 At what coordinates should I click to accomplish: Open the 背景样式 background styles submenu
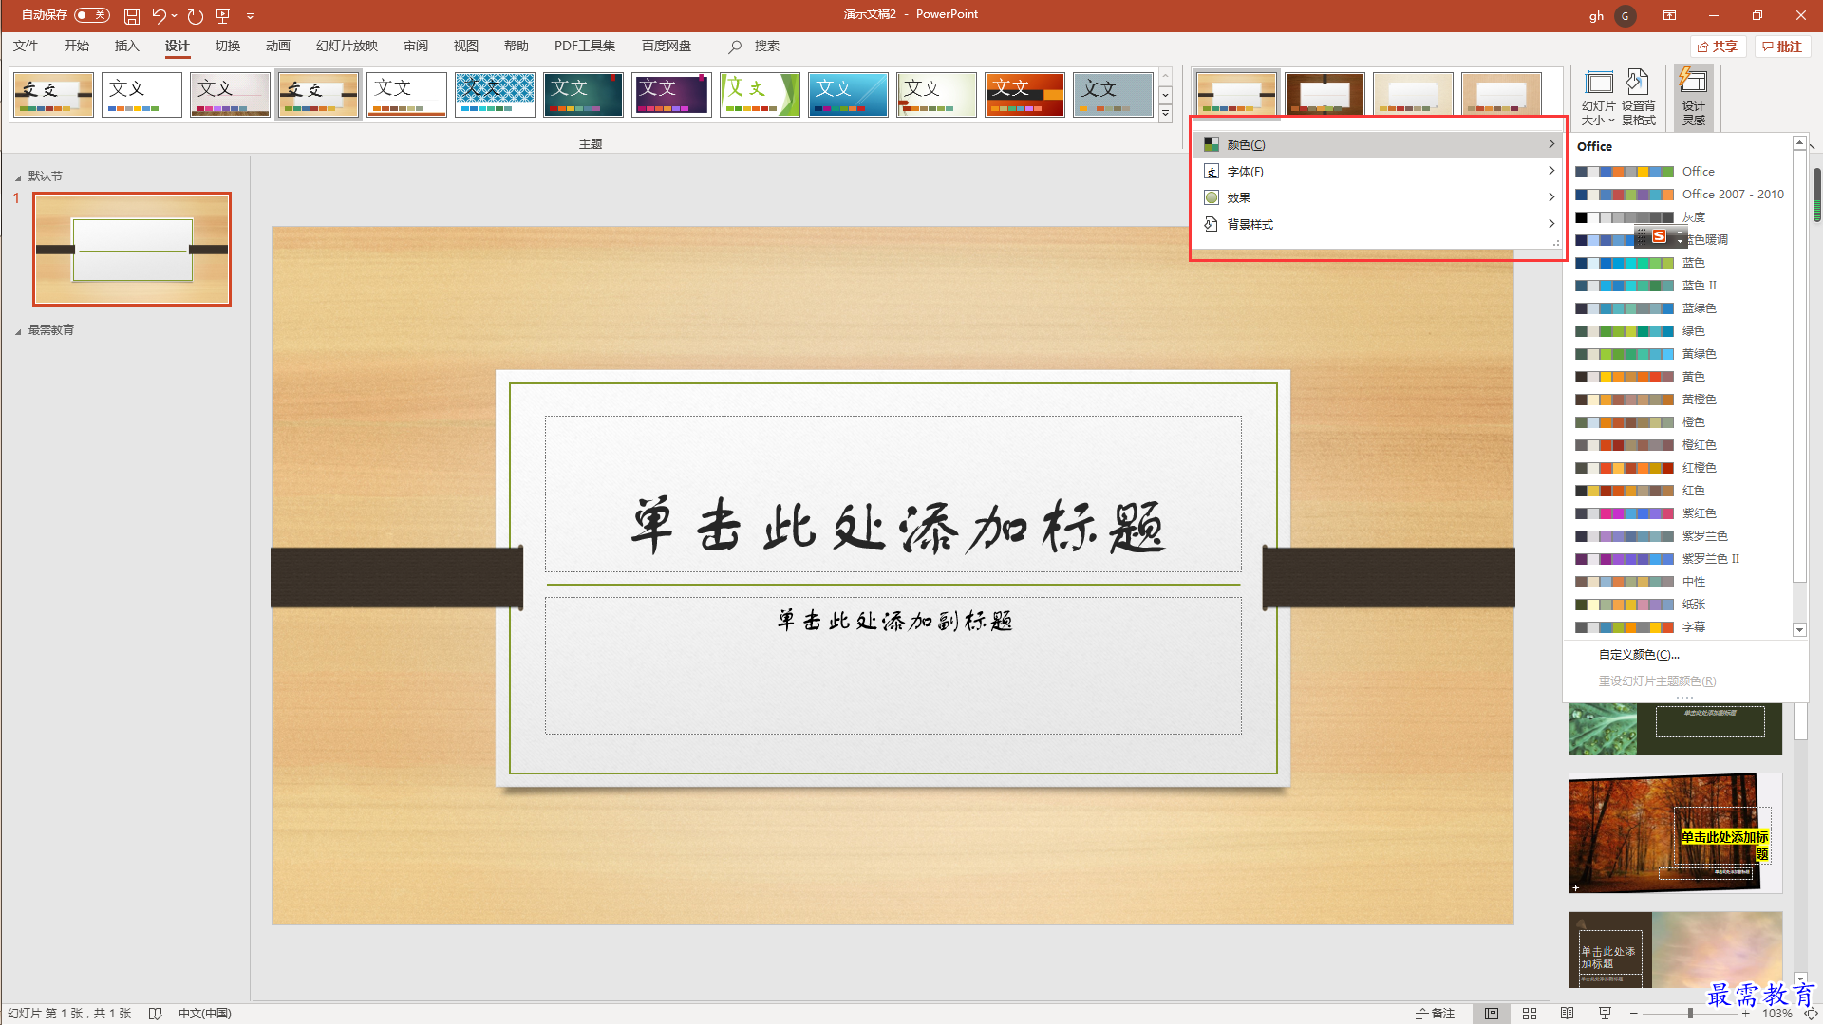click(x=1378, y=224)
